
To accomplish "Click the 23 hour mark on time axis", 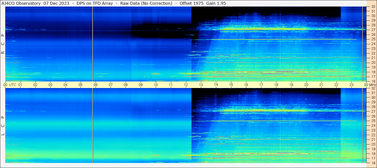I will coord(351,85).
